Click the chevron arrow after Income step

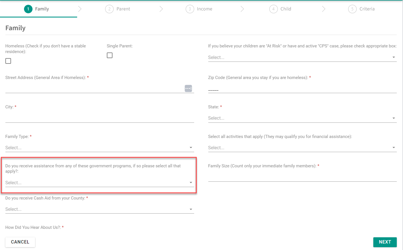pos(242,9)
